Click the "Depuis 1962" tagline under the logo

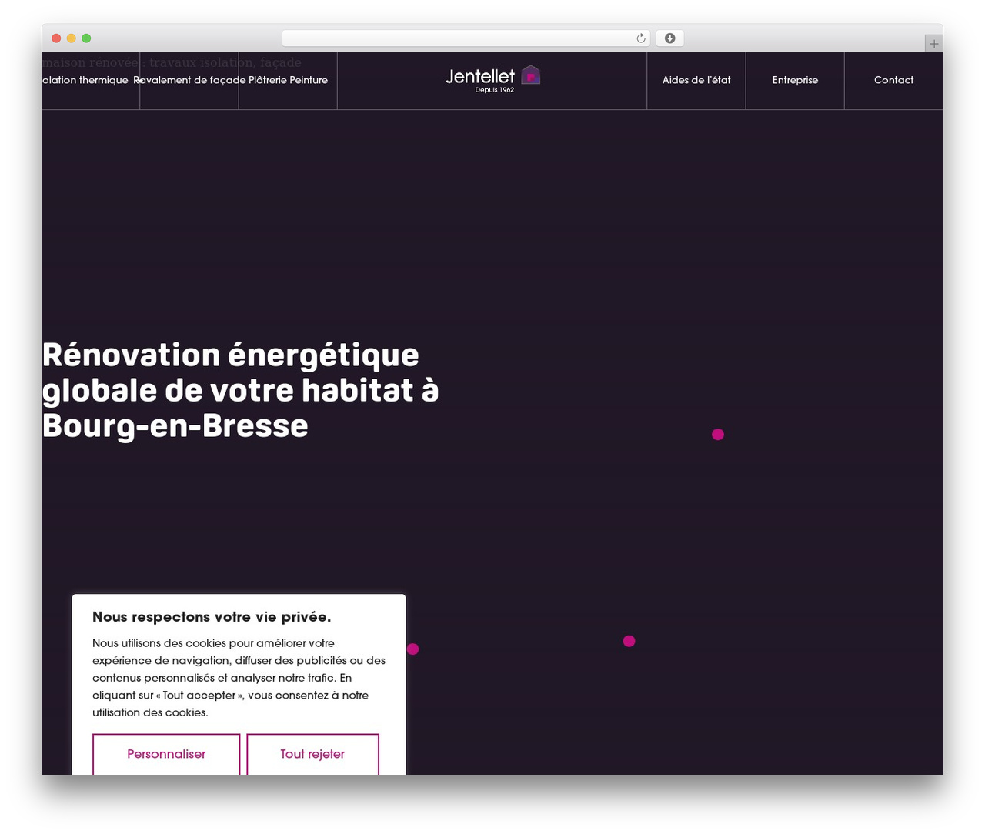click(495, 90)
